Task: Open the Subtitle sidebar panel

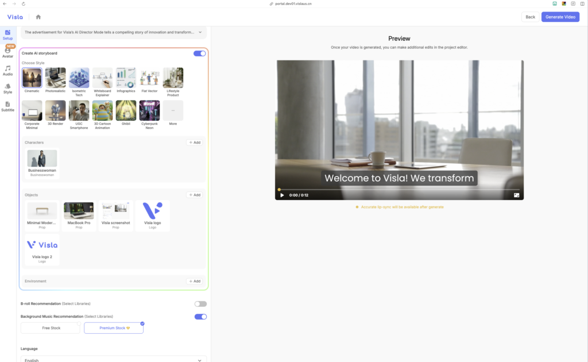Action: coord(7,106)
